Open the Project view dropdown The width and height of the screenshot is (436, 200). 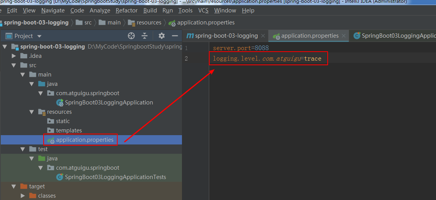coord(39,36)
